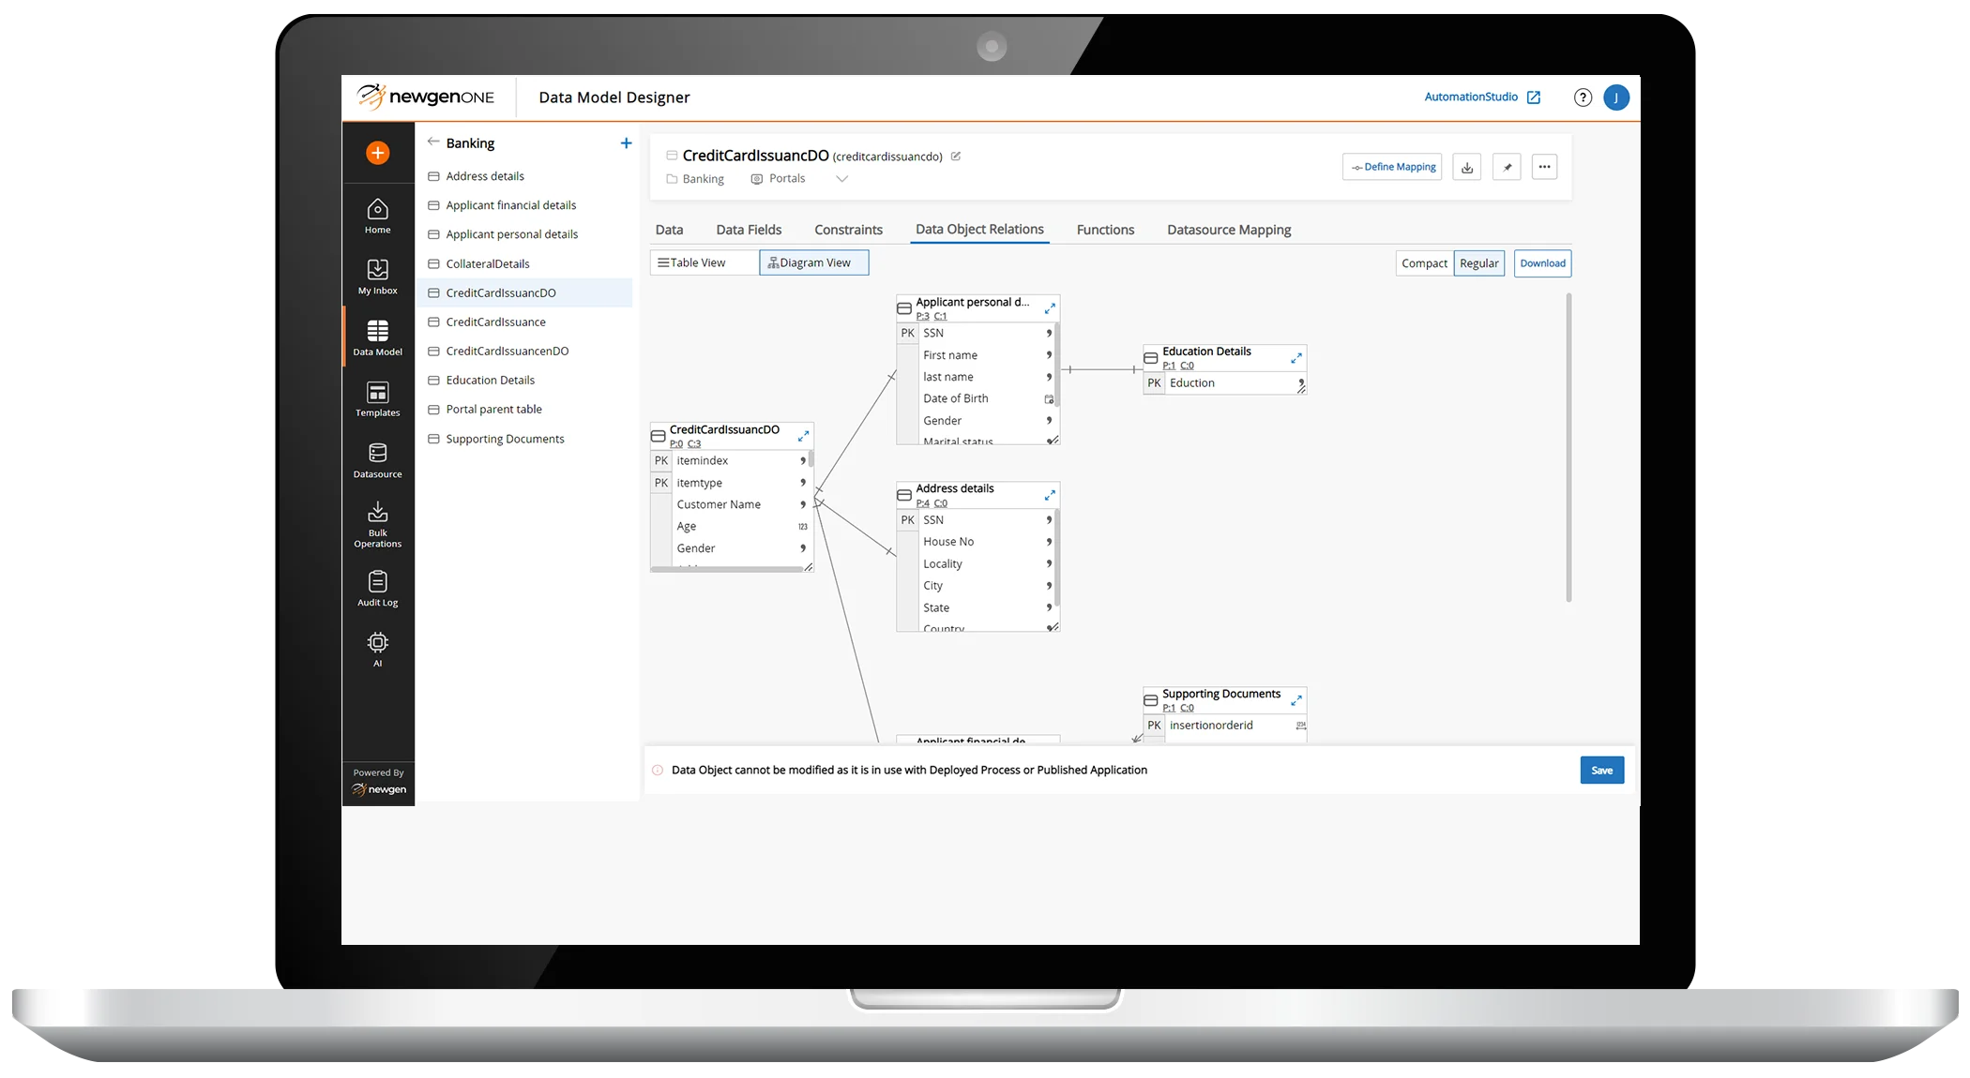This screenshot has width=1970, height=1078.
Task: Go to Datasource section
Action: tap(377, 459)
